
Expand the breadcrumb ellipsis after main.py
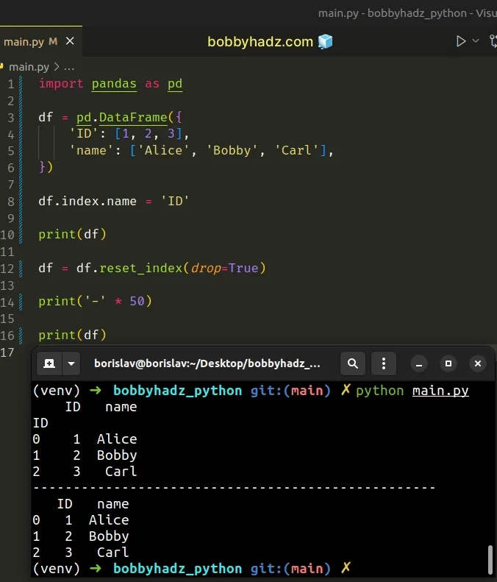point(70,66)
